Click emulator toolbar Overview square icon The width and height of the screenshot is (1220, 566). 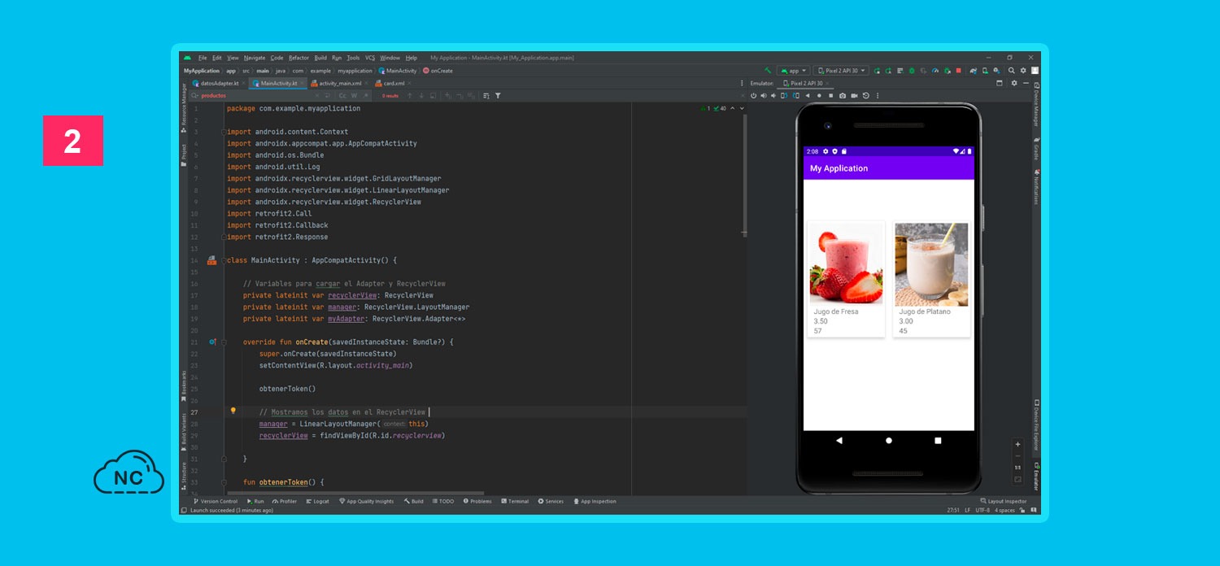point(831,96)
